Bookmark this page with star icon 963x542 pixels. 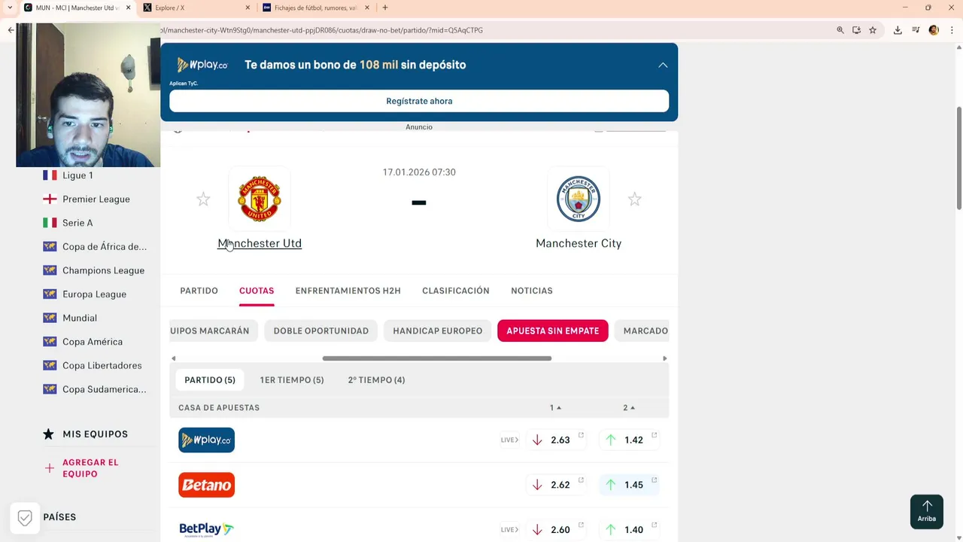pos(873,30)
